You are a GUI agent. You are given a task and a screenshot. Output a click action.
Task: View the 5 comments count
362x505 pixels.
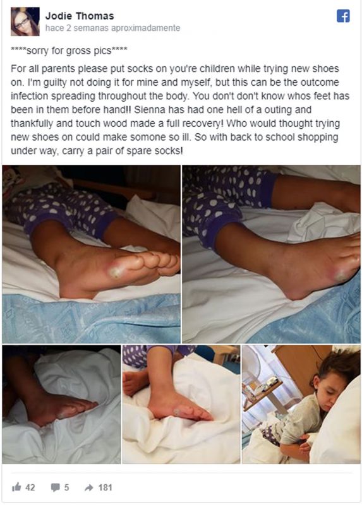point(66,487)
